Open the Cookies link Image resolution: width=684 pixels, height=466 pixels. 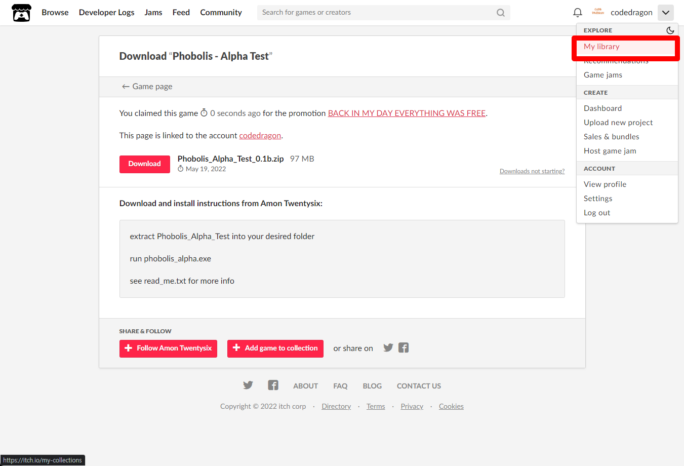[451, 406]
